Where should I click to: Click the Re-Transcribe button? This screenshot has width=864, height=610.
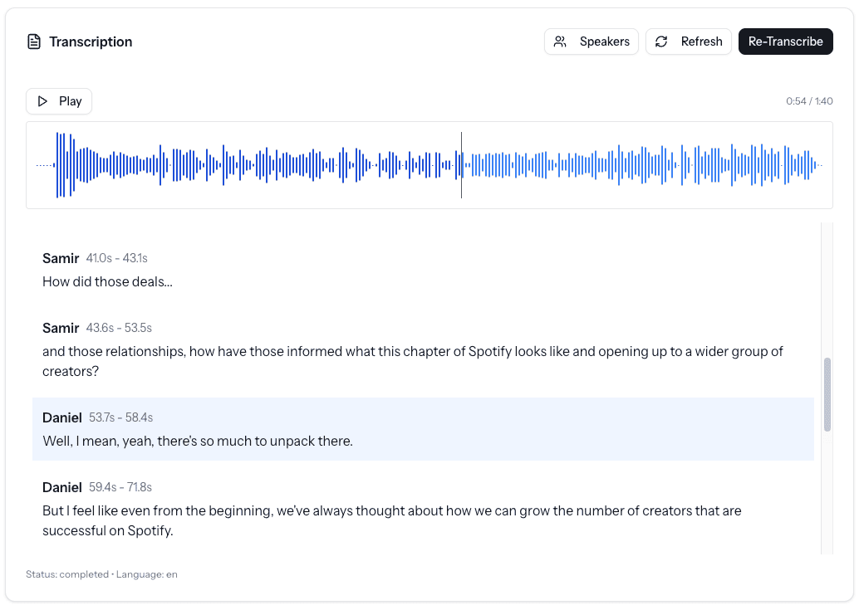pos(785,41)
